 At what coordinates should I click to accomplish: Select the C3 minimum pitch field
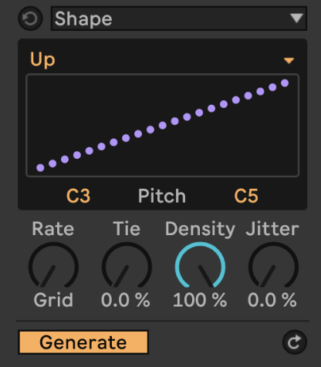coord(78,196)
